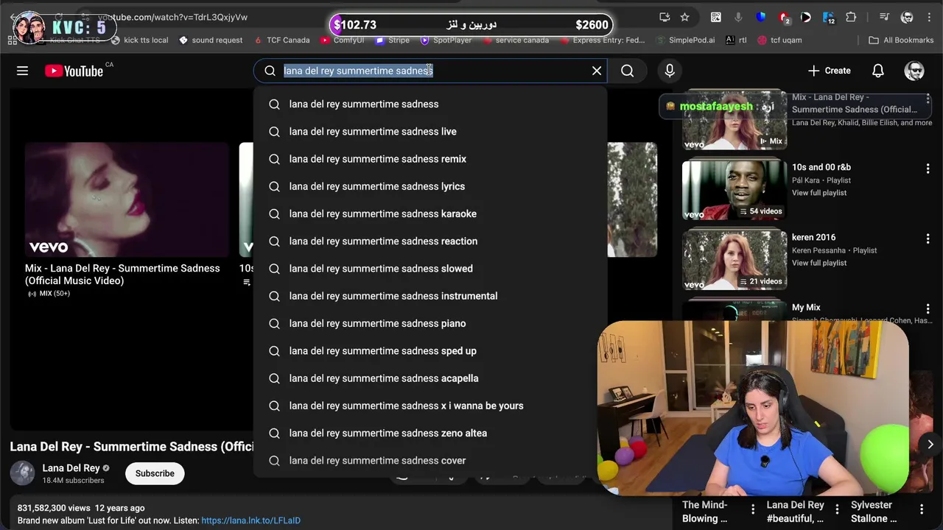Click the youtube.com address bar URL
Viewport: 943px width, 530px height.
(x=173, y=17)
